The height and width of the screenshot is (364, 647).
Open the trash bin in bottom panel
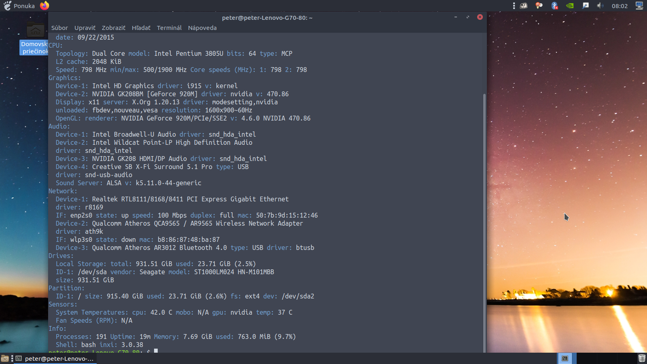642,358
